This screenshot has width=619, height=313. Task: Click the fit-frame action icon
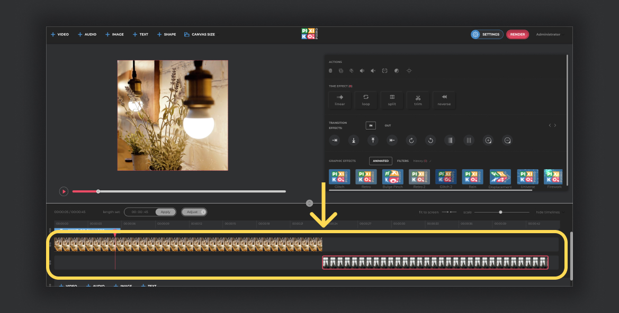click(384, 71)
